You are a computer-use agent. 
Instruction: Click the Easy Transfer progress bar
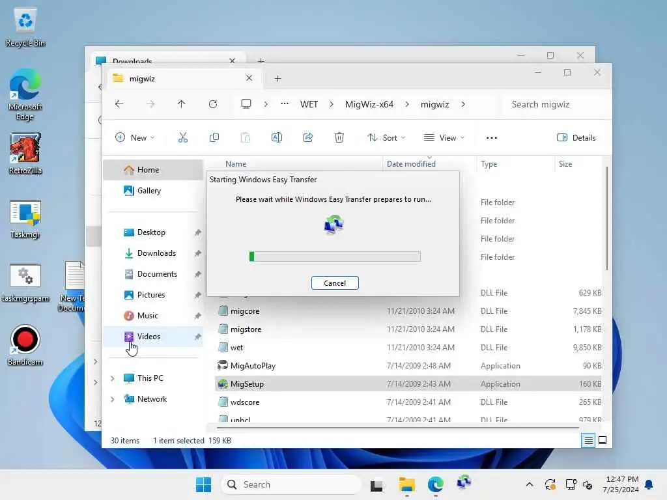tap(335, 256)
